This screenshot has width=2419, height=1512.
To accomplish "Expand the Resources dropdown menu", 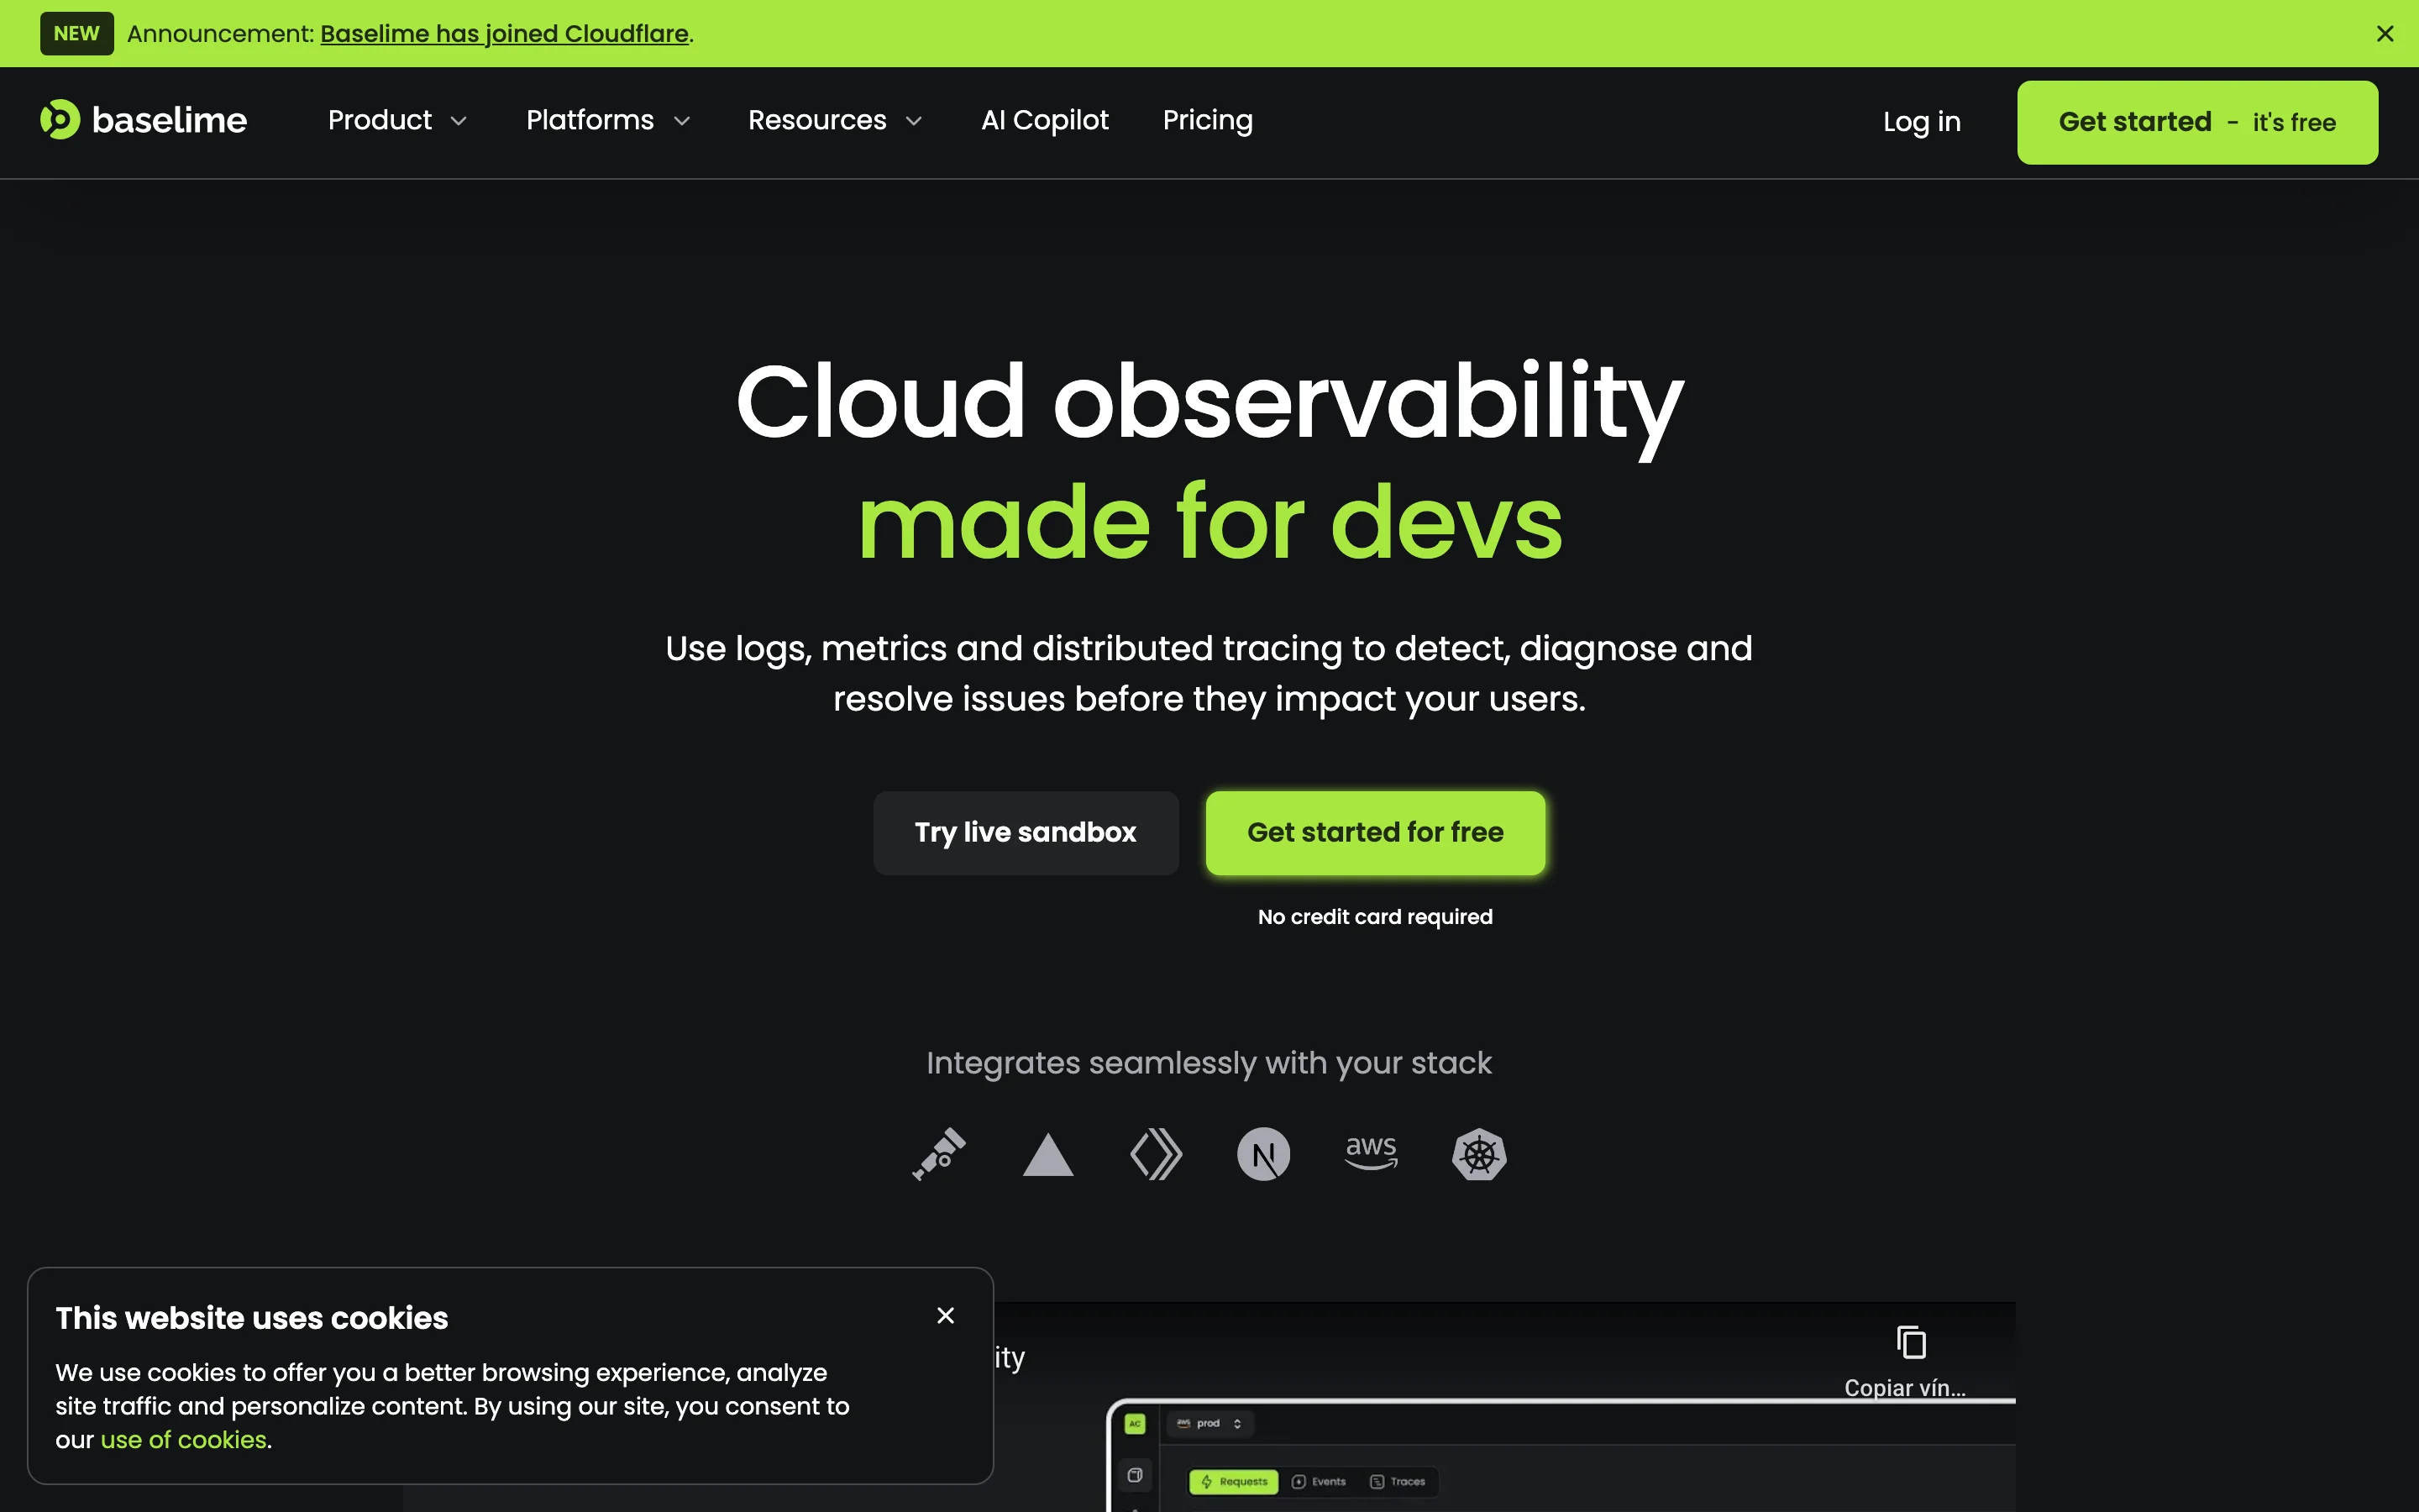I will click(835, 121).
